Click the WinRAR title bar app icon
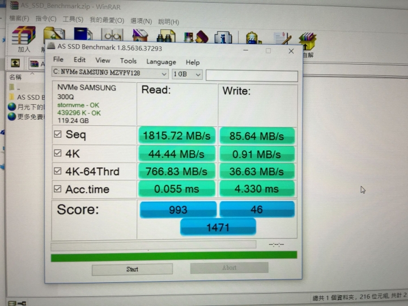The height and width of the screenshot is (306, 408). pyautogui.click(x=14, y=5)
